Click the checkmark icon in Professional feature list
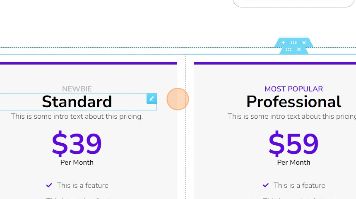 click(266, 185)
